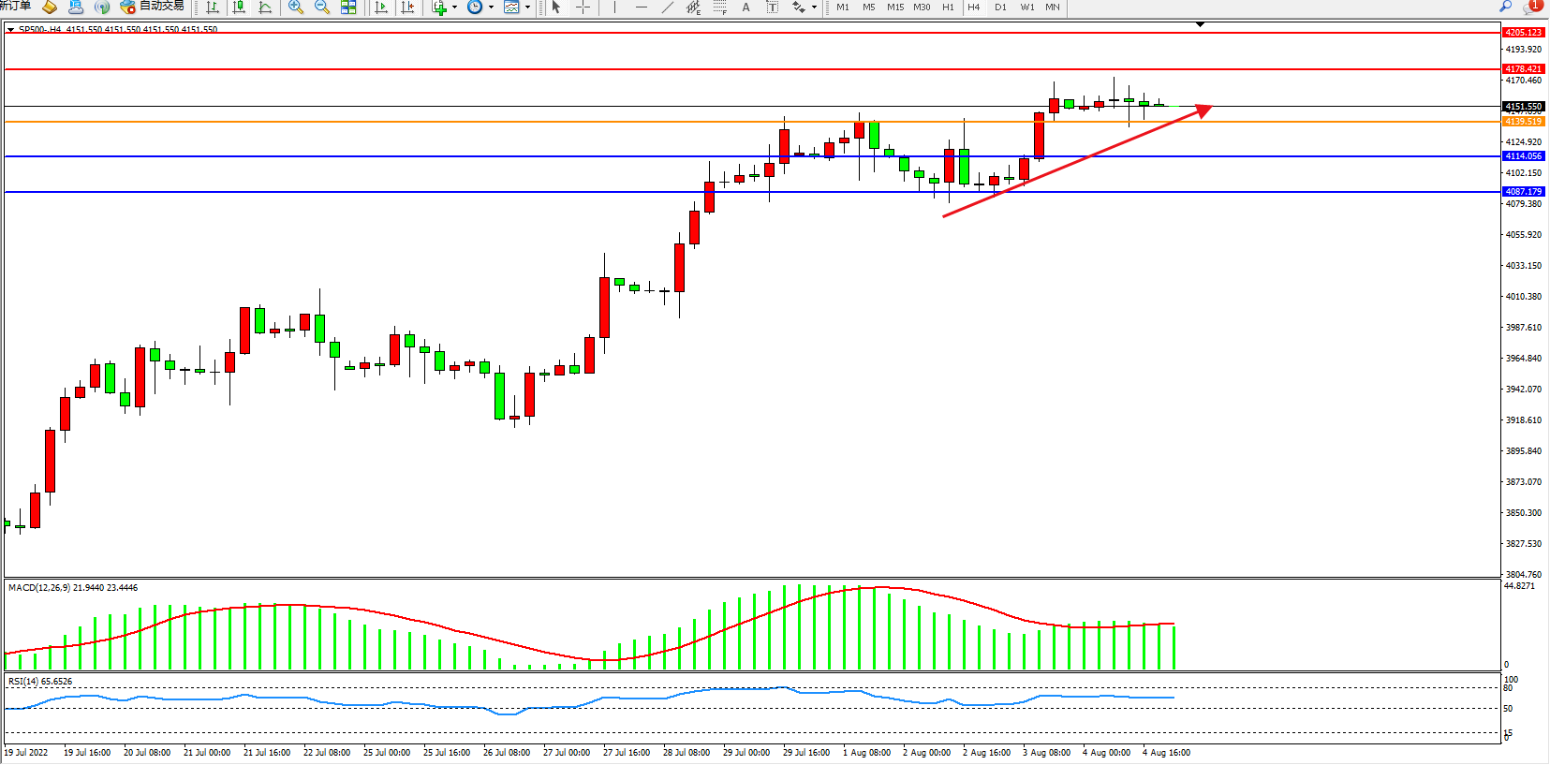Screen dimensions: 1550x765
Task: Toggle chart auto scroll to latest bar
Action: tap(381, 7)
